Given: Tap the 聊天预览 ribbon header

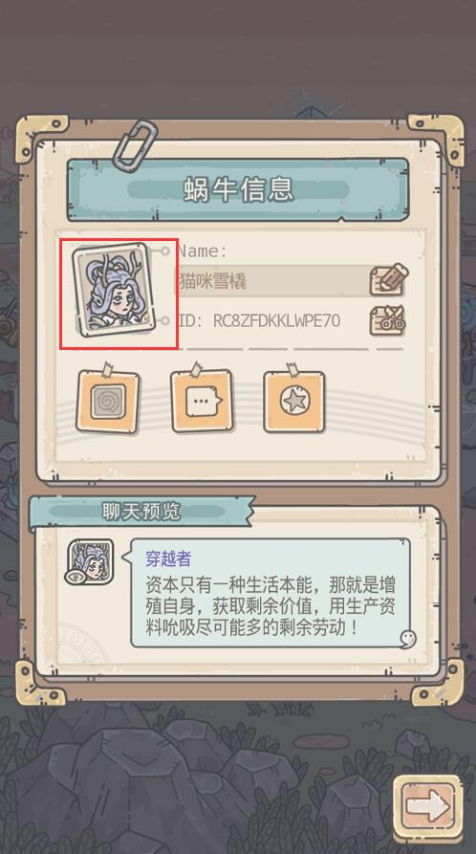Looking at the screenshot, I should pyautogui.click(x=141, y=512).
